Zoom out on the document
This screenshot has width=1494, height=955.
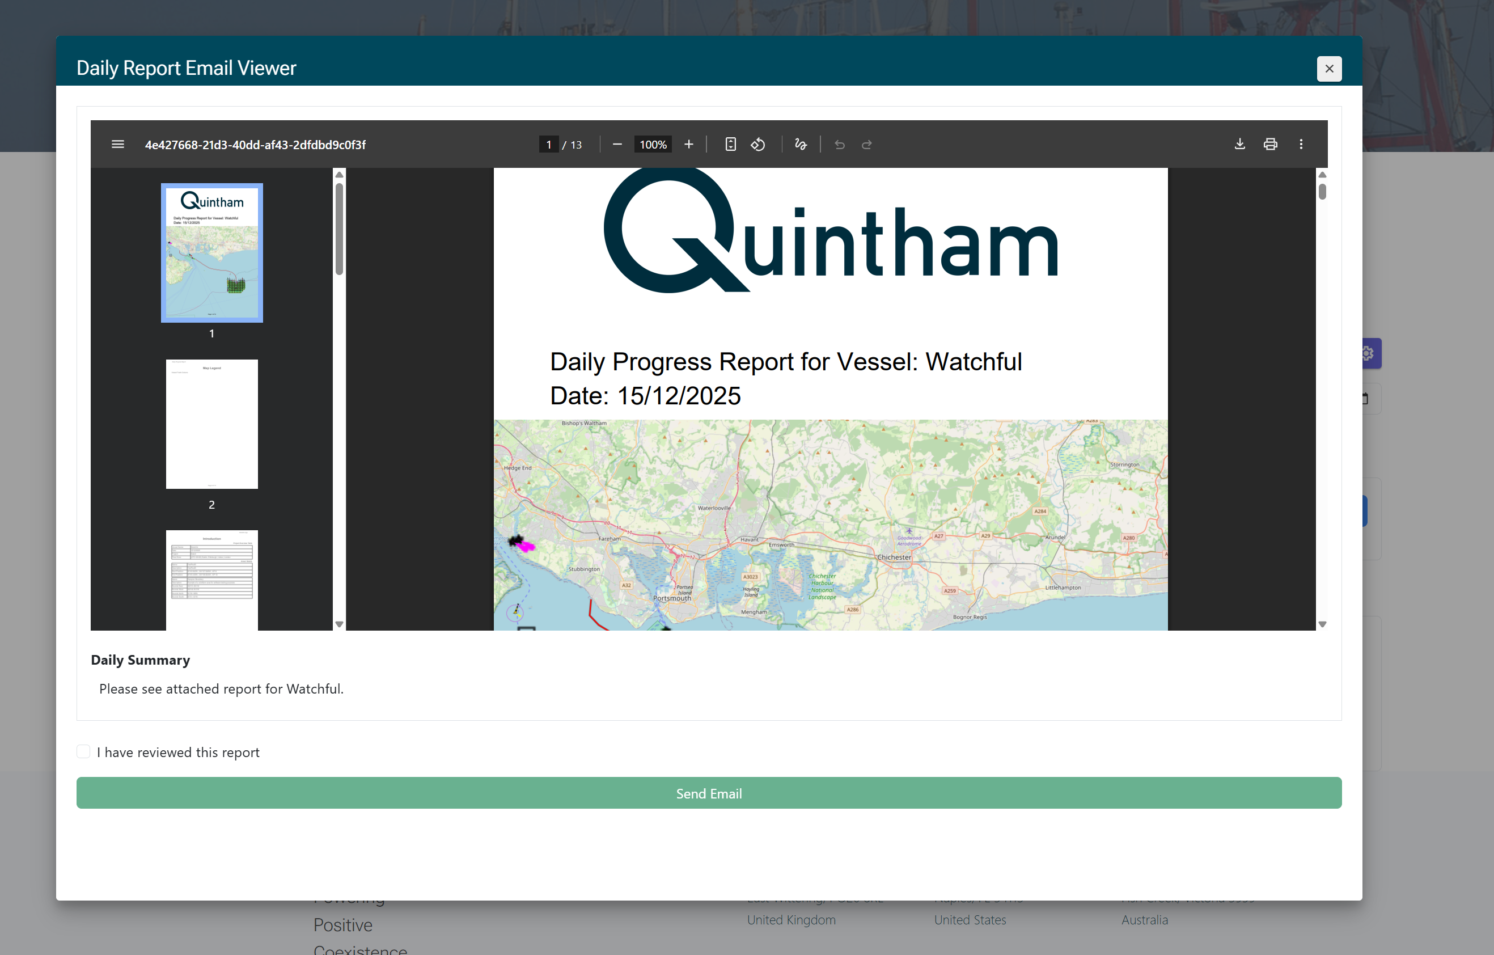click(x=617, y=144)
